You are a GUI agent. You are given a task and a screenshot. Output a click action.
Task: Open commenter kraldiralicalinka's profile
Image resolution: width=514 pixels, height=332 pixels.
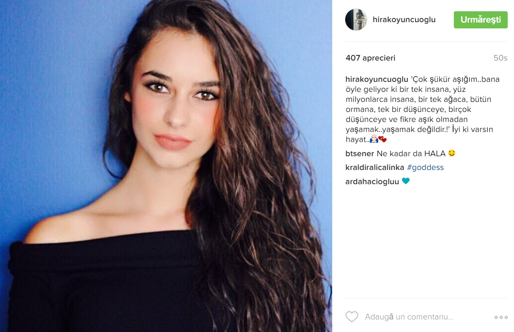(375, 167)
